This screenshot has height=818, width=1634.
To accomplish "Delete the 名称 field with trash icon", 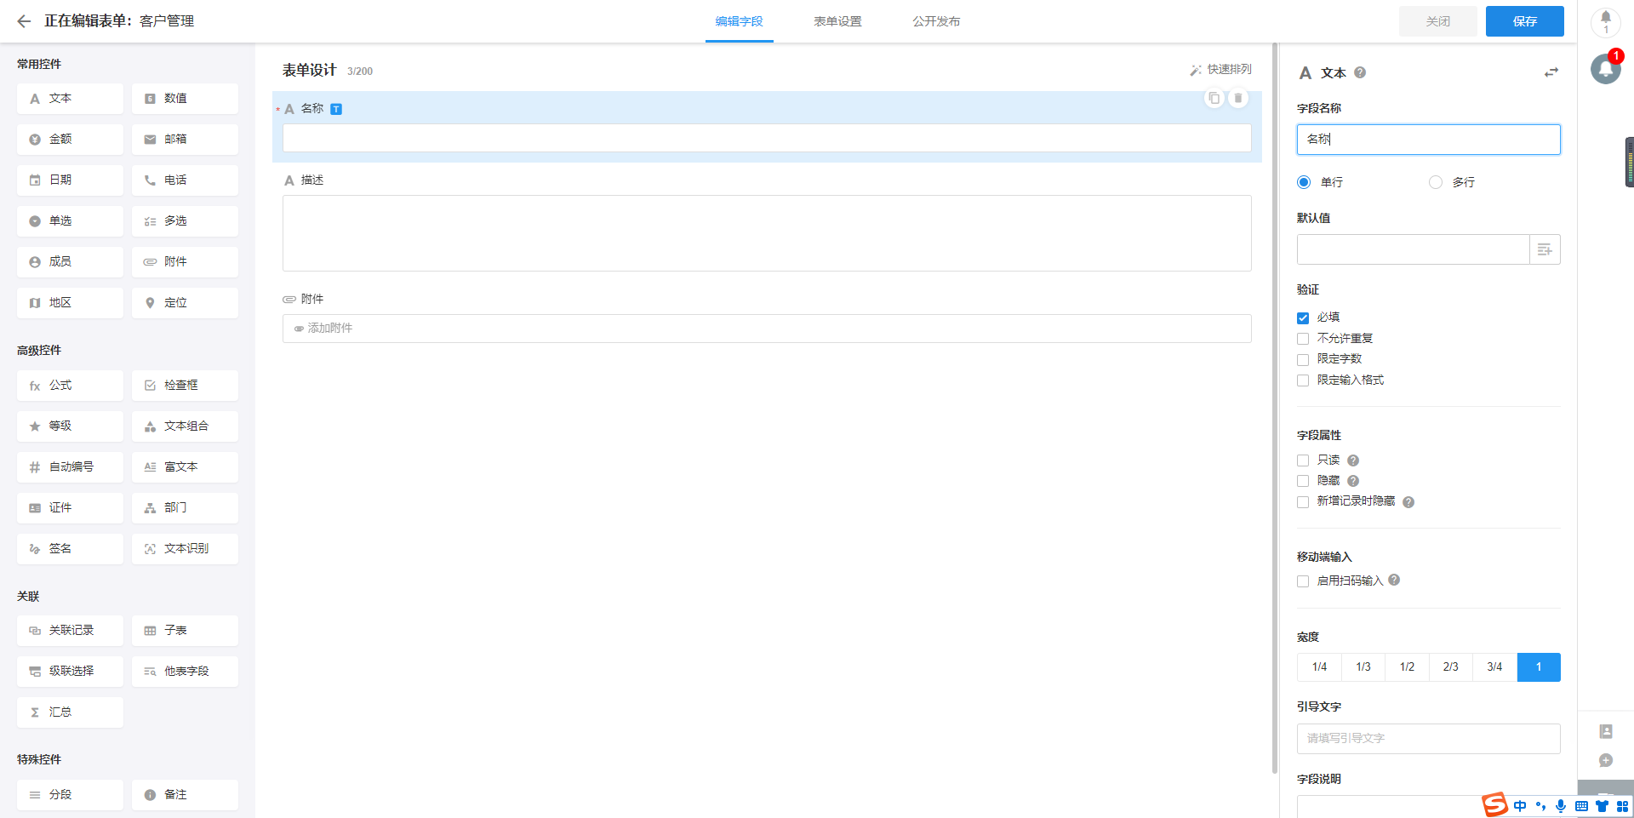I will coord(1238,98).
